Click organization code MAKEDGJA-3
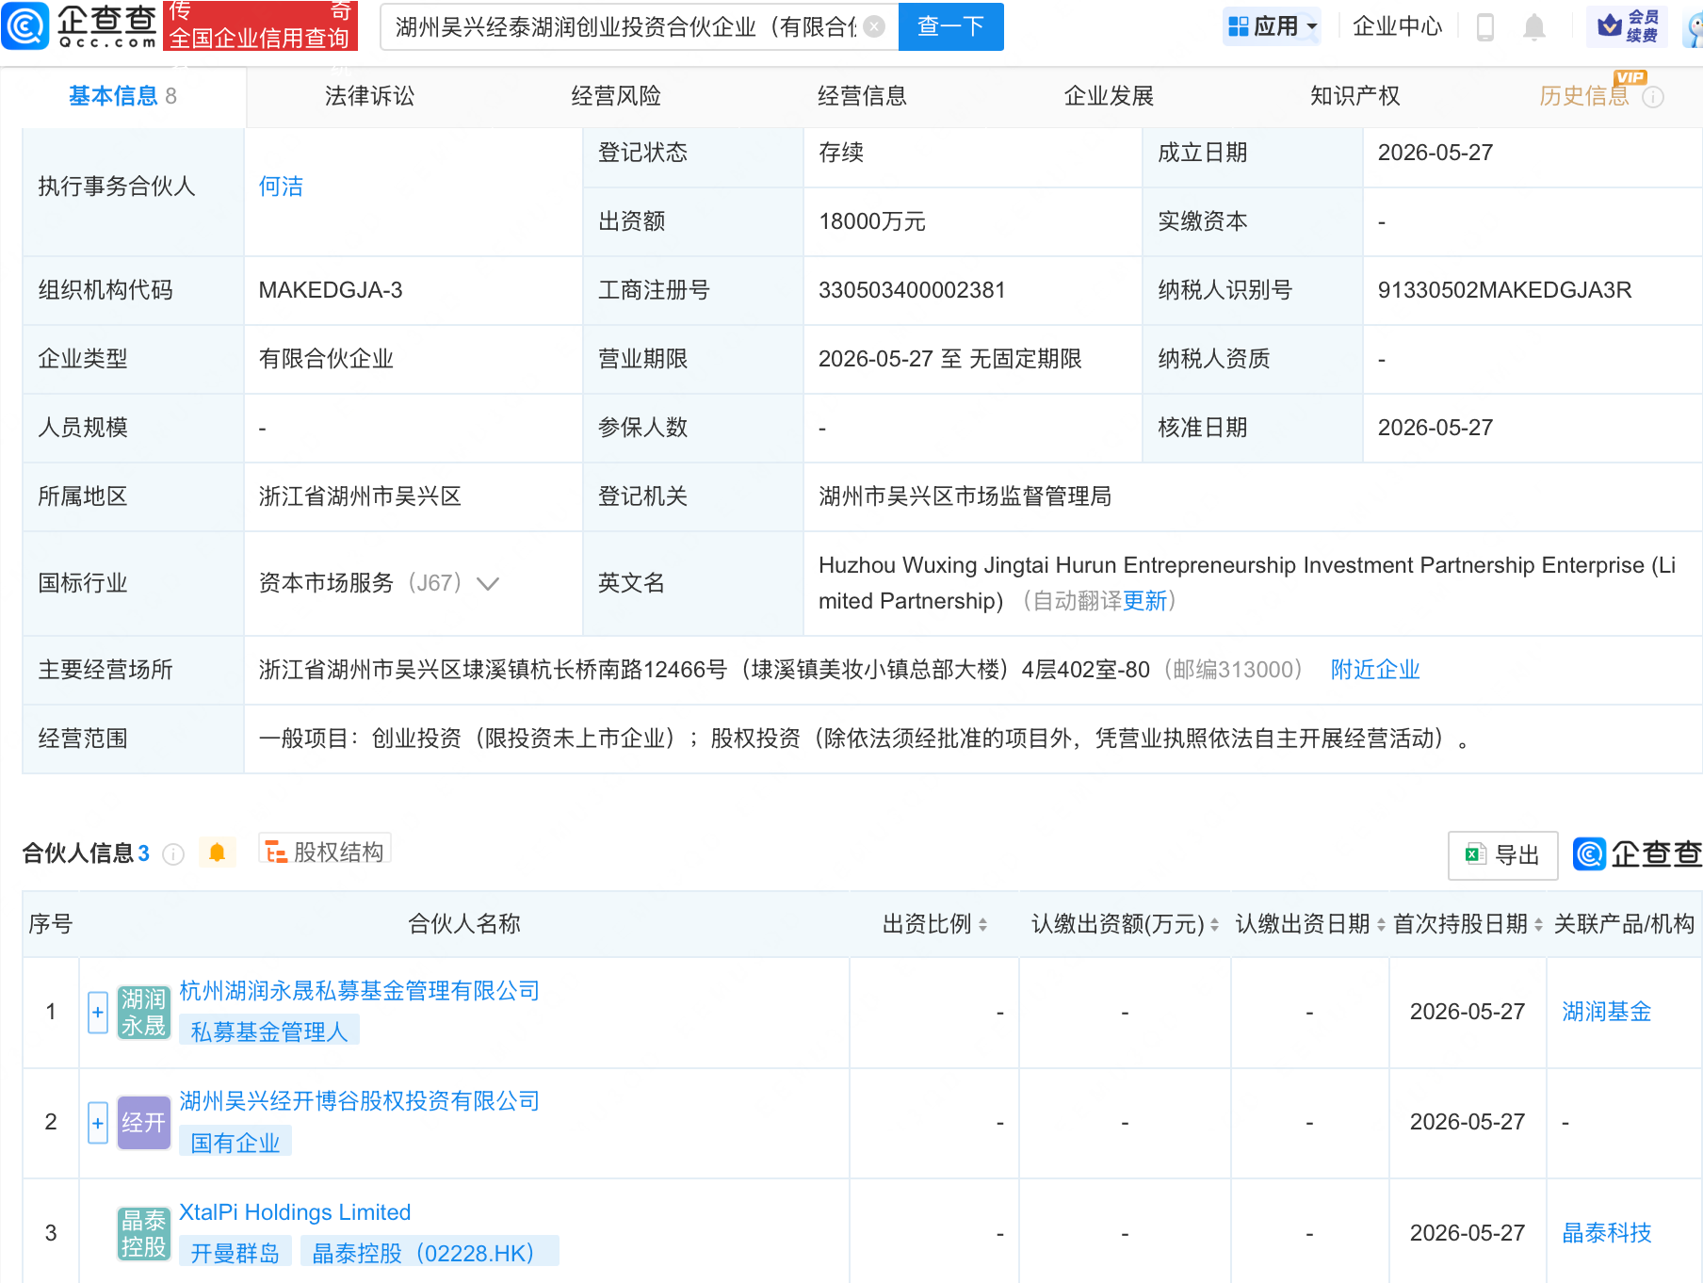The image size is (1703, 1283). (x=331, y=290)
